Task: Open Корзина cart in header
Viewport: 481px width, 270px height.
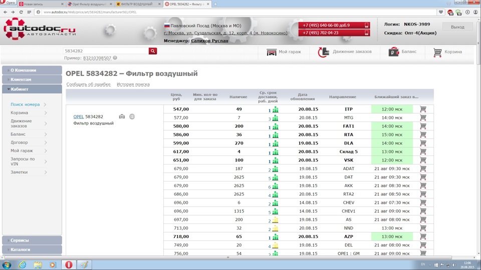Action: pyautogui.click(x=447, y=52)
